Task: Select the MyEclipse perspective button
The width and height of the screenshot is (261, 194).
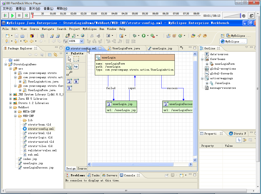Action: click(233, 41)
